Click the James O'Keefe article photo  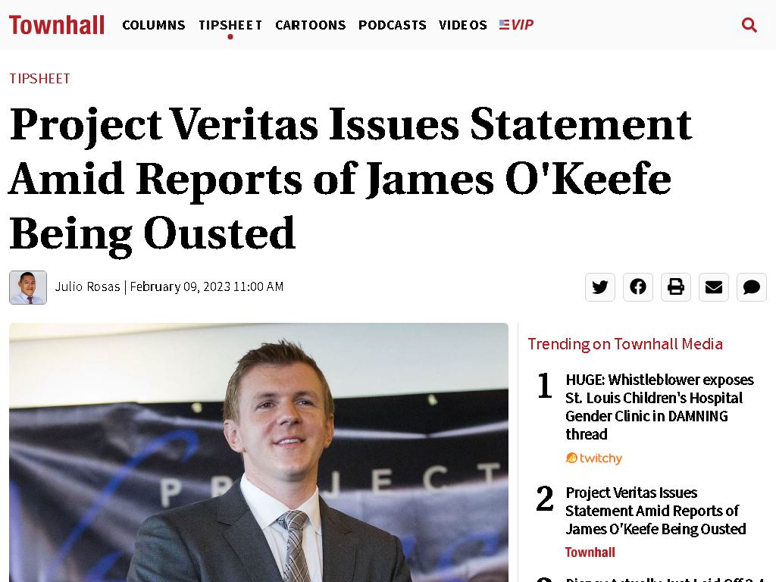click(x=258, y=452)
